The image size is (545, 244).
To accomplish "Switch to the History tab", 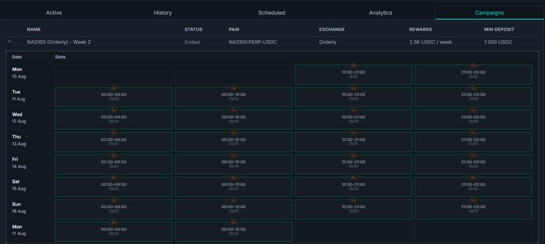I will (x=163, y=13).
